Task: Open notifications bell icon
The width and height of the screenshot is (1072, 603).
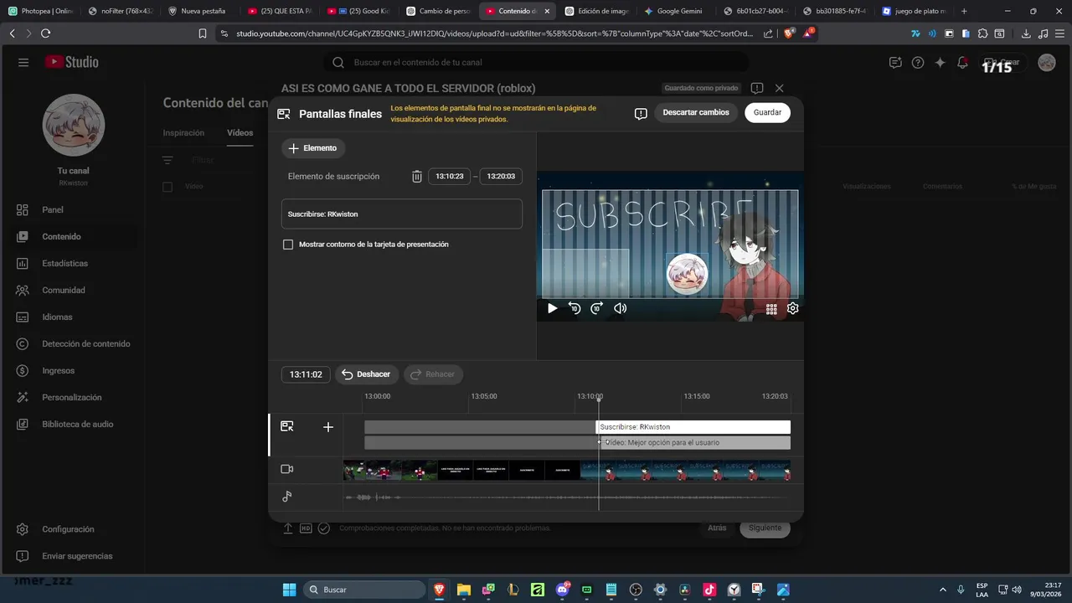Action: point(963,63)
